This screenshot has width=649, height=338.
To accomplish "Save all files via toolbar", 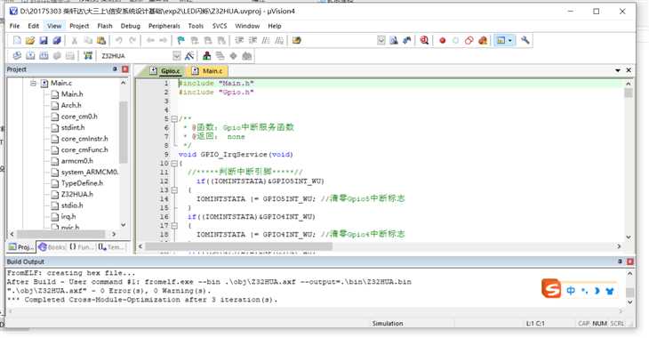I will (57, 41).
